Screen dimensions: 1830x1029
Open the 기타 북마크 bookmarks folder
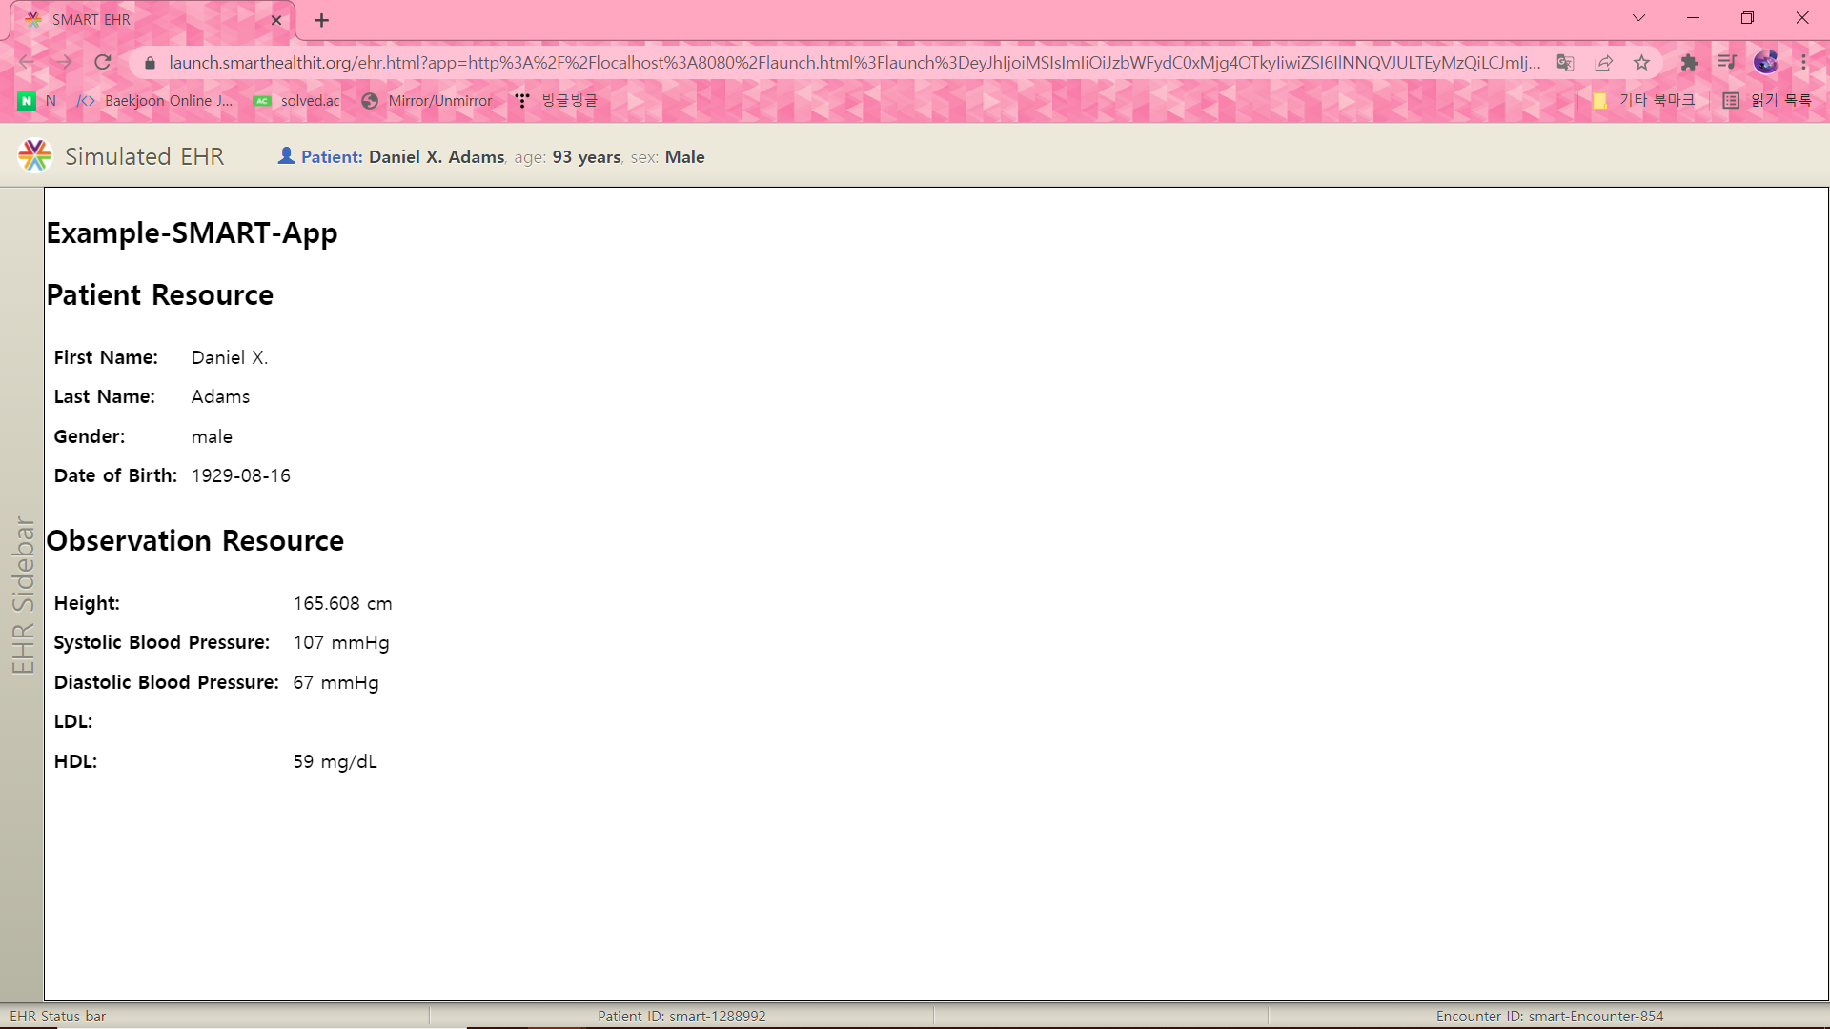[1644, 100]
